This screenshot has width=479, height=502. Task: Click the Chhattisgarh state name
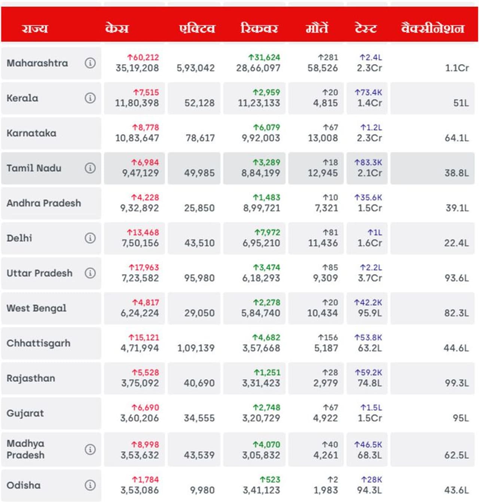click(39, 343)
